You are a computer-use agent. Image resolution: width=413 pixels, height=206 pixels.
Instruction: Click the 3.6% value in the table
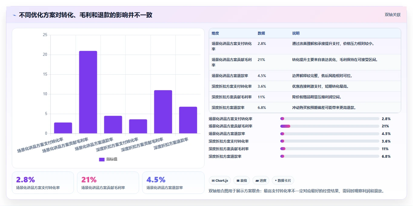[262, 86]
